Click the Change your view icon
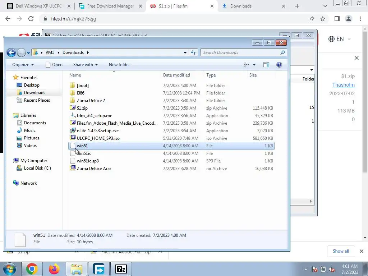The width and height of the screenshot is (368, 276). tap(247, 65)
